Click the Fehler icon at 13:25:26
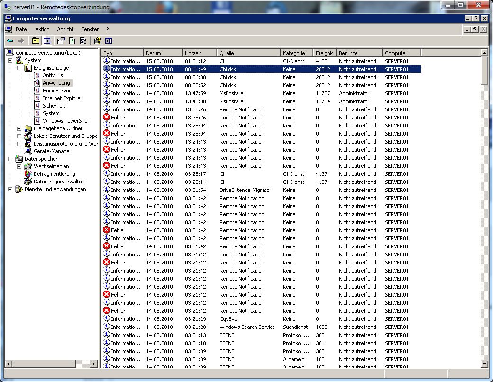493x382 pixels. tap(107, 117)
